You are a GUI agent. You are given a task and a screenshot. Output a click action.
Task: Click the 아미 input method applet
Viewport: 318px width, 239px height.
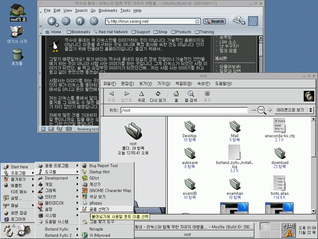288,230
